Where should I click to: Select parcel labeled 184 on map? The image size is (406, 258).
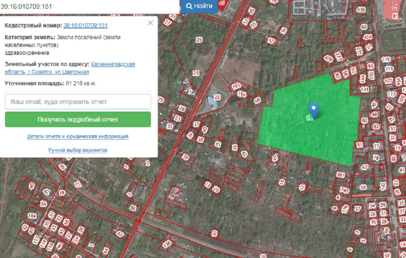point(32,216)
